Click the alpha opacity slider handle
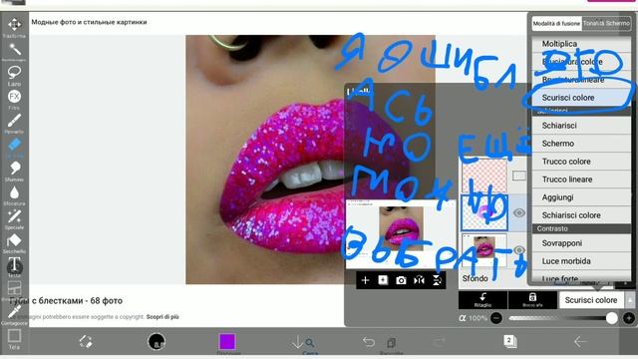This screenshot has height=359, width=638. point(611,318)
